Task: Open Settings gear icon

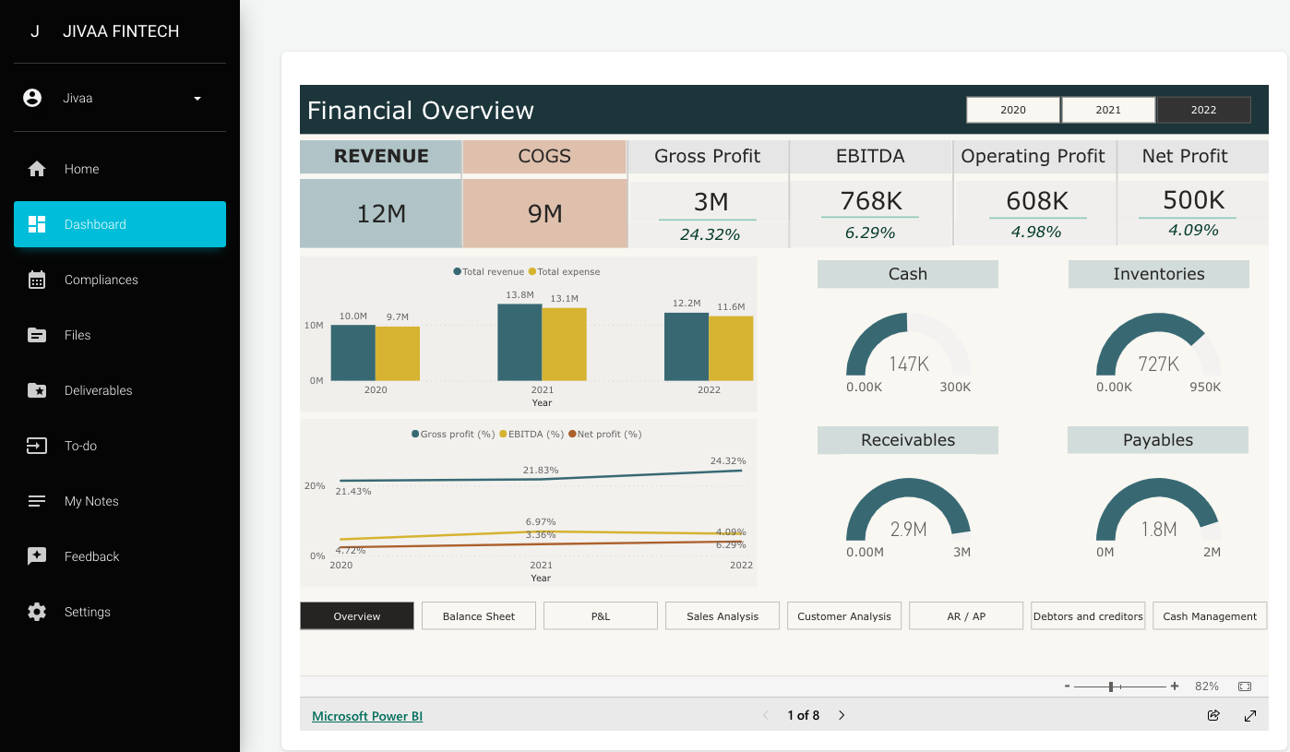Action: (x=37, y=612)
